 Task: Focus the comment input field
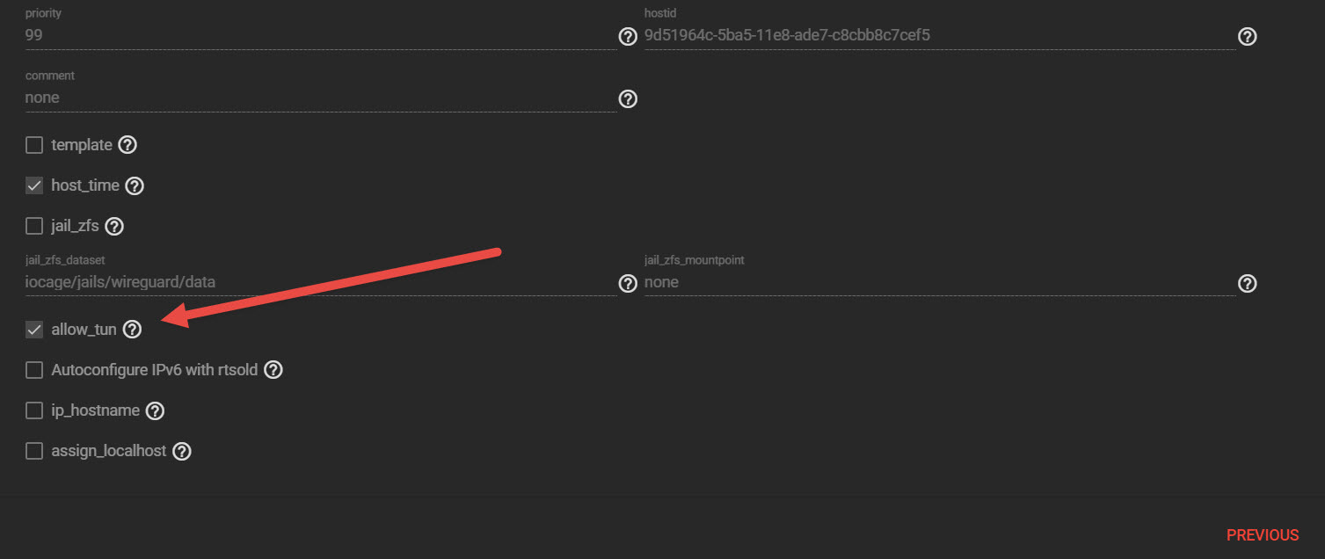tap(321, 98)
